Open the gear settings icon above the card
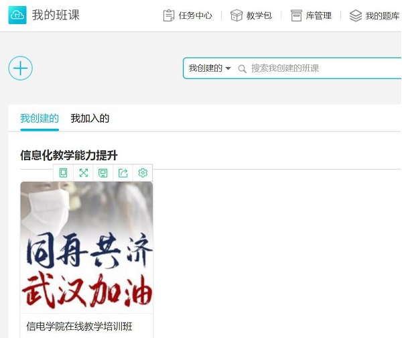 click(x=143, y=173)
